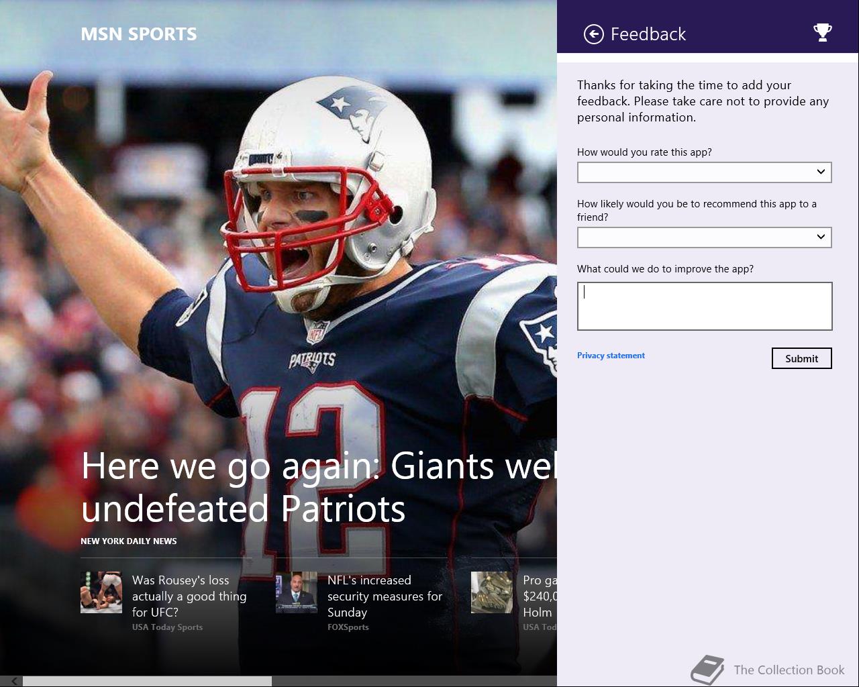The width and height of the screenshot is (859, 687).
Task: Open the Rousey's loss UFC thumbnail
Action: coord(101,592)
